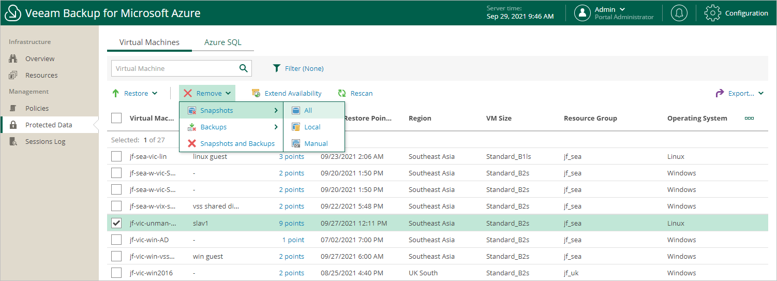Select the Manual submenu option

coord(314,144)
